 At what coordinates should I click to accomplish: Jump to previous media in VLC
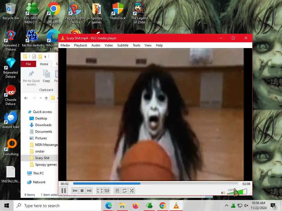tap(75, 191)
